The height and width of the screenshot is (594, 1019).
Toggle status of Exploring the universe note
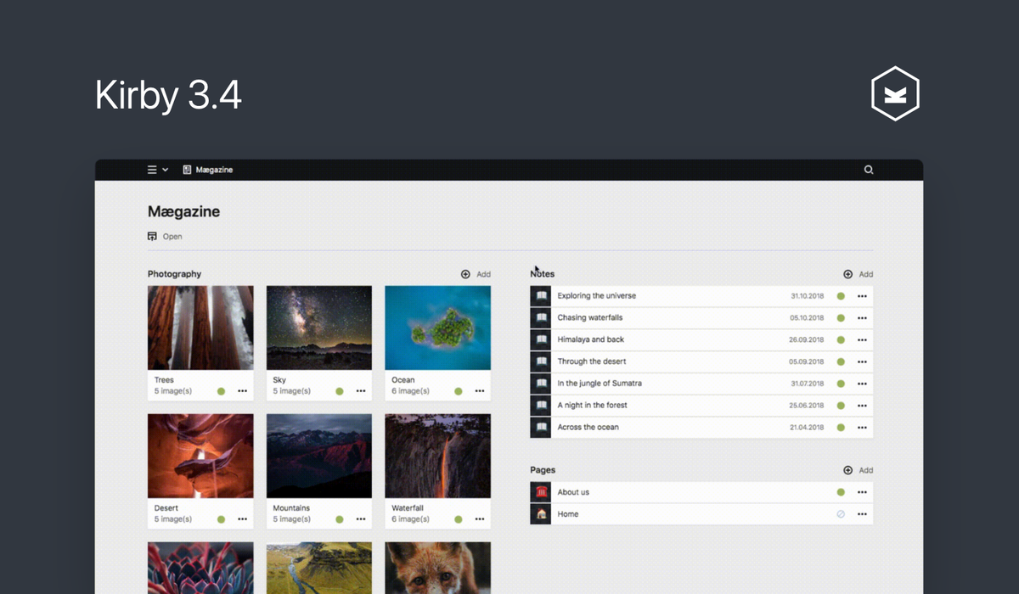841,296
